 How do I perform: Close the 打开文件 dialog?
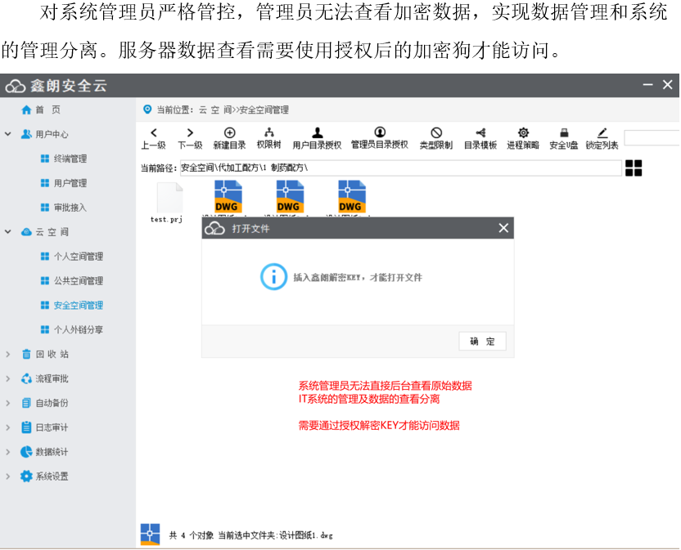503,229
